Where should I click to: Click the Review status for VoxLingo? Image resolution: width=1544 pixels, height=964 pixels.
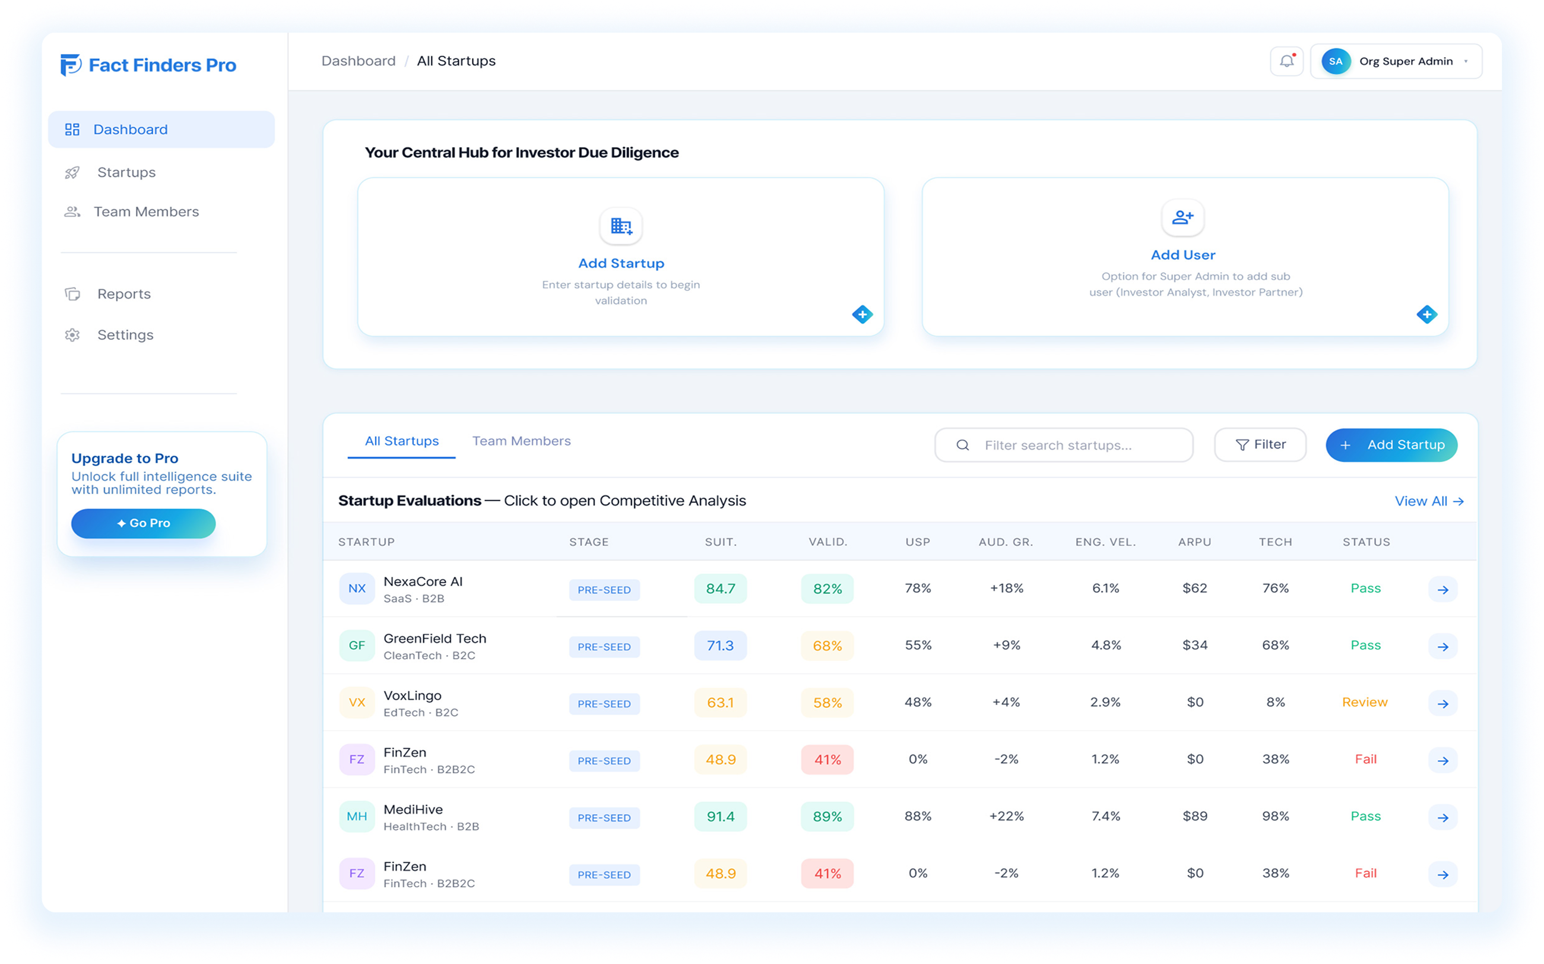(x=1364, y=702)
